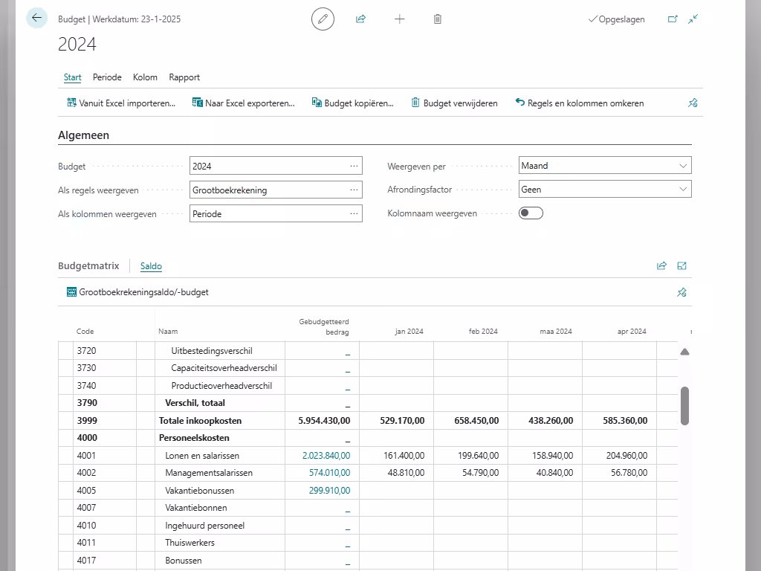The image size is (761, 571).
Task: Click the trash delete icon in header
Action: [438, 19]
